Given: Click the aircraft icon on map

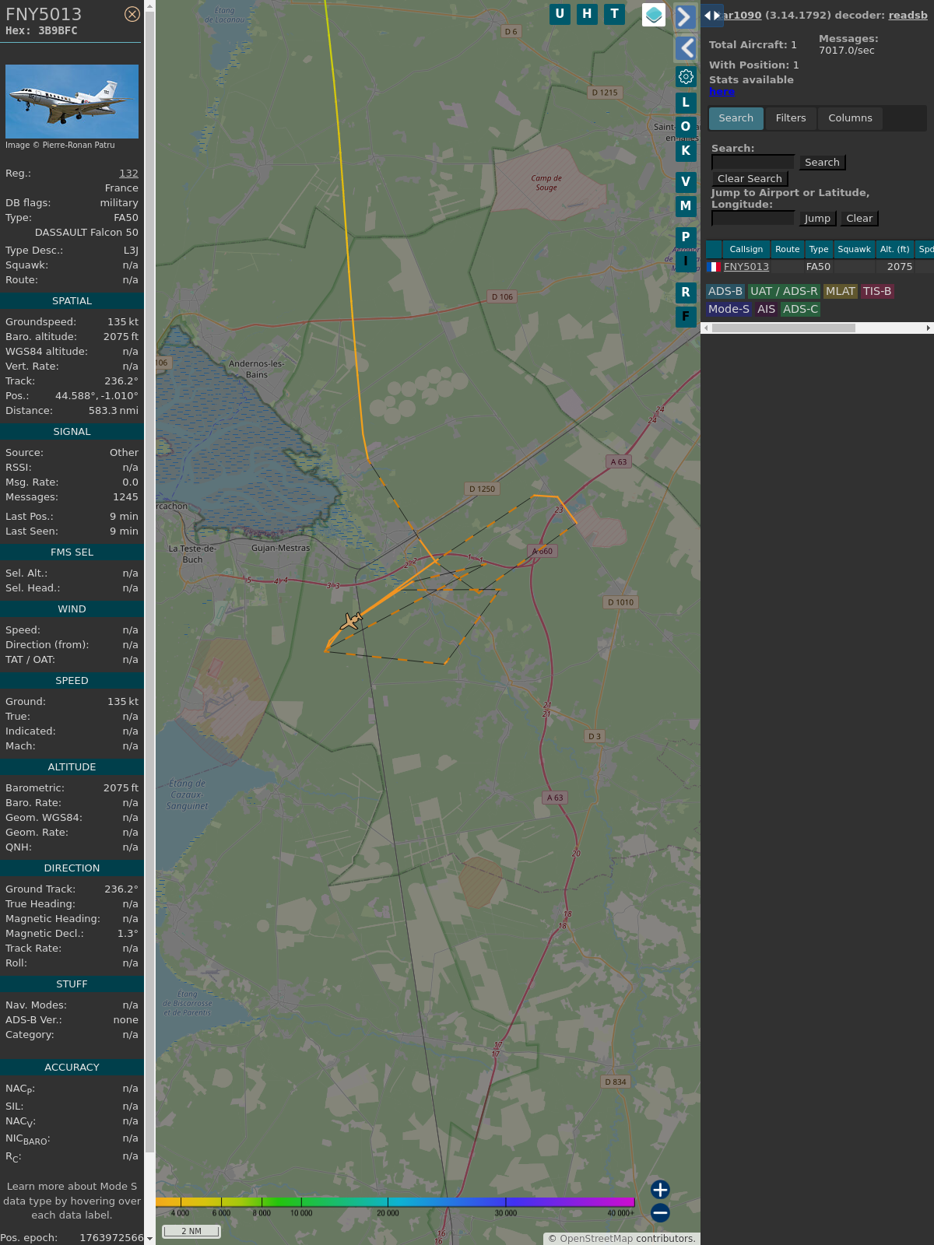Looking at the screenshot, I should pos(352,621).
